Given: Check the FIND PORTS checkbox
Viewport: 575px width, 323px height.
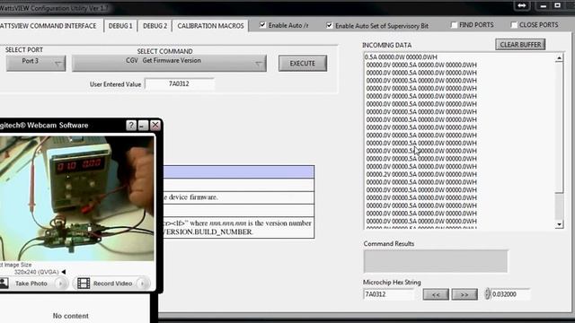Looking at the screenshot, I should (x=454, y=25).
